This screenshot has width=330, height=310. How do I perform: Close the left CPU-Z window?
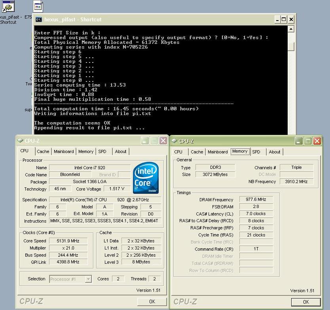(163, 141)
